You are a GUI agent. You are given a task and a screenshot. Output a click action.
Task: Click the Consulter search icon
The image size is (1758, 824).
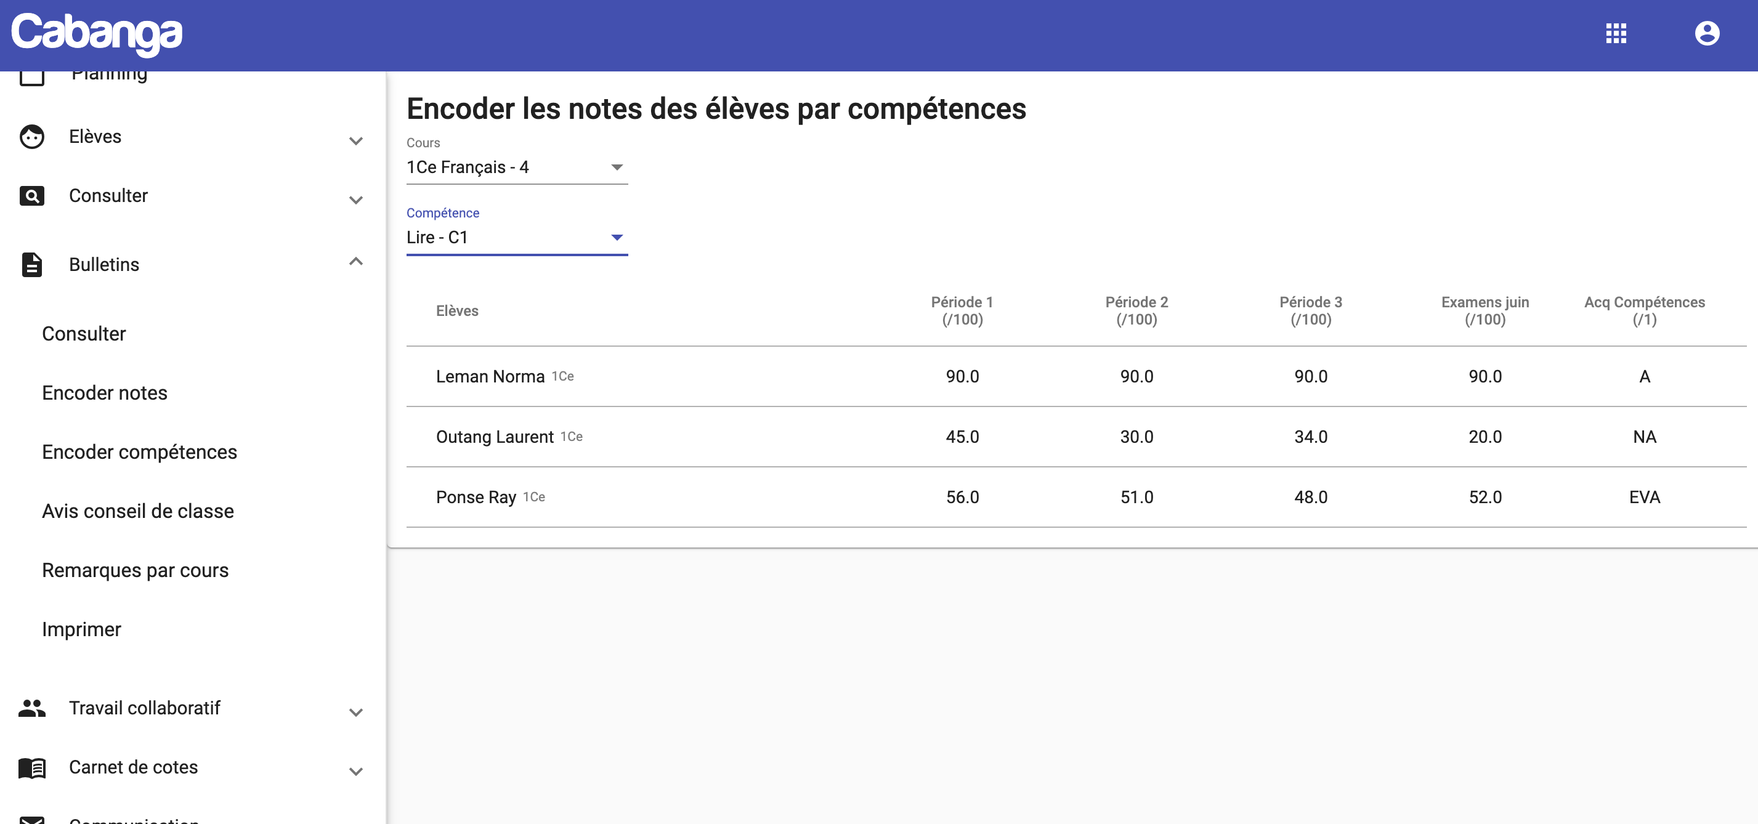[32, 196]
